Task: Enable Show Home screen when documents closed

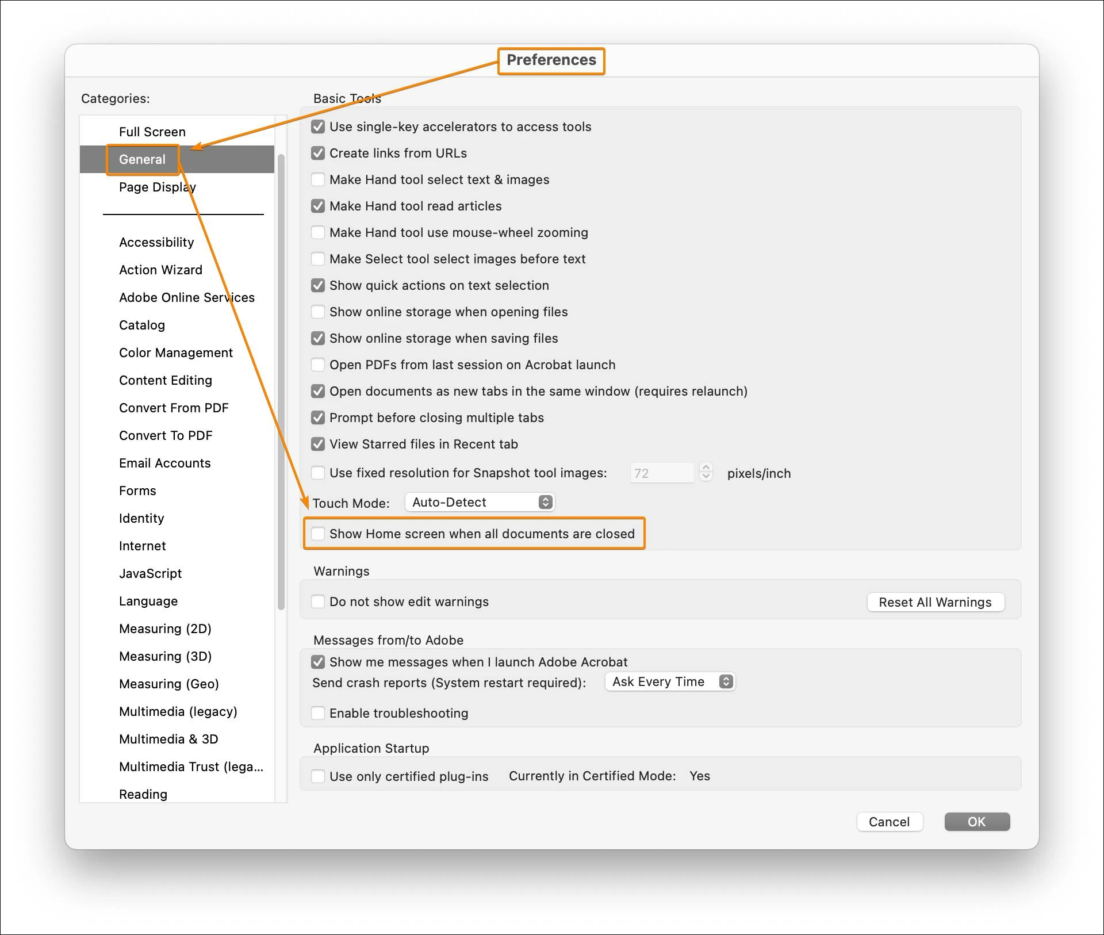Action: 318,534
